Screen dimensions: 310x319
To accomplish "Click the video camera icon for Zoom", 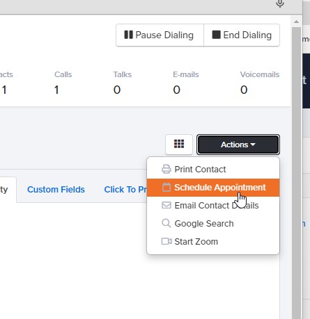I will [x=166, y=241].
